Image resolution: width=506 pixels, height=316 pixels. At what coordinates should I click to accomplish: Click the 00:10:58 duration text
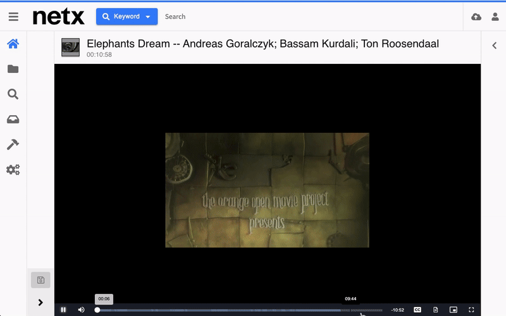99,54
